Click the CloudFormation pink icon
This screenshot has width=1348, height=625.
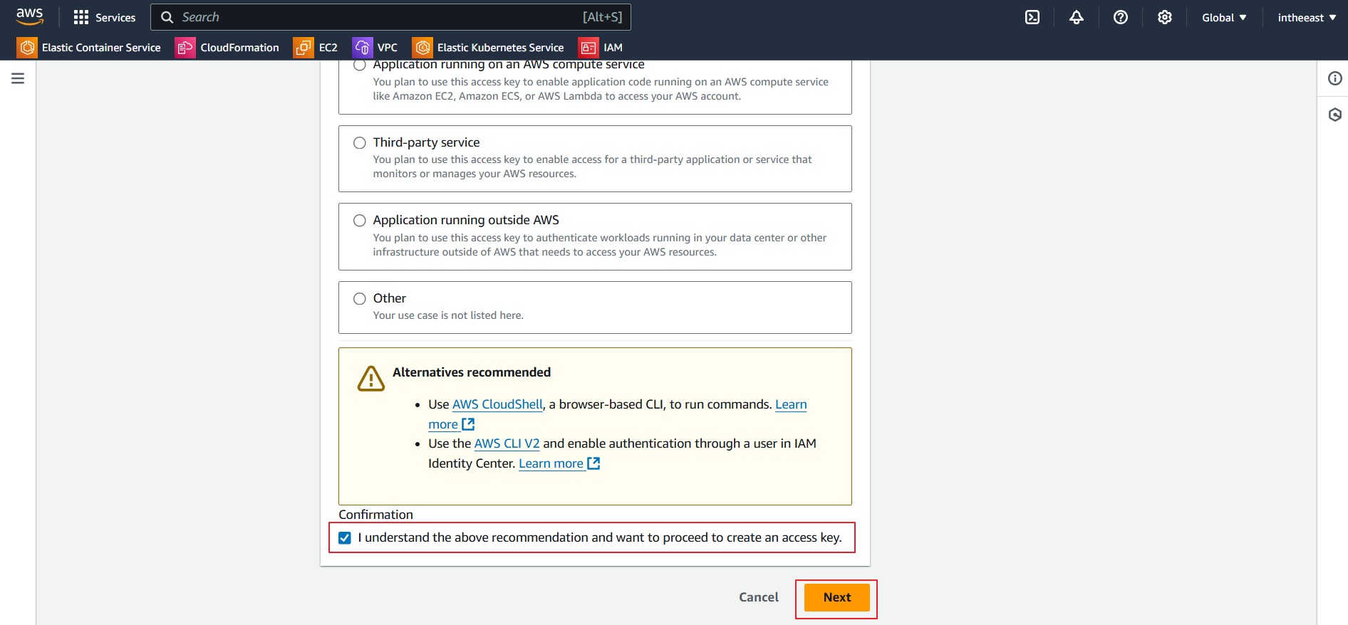185,47
